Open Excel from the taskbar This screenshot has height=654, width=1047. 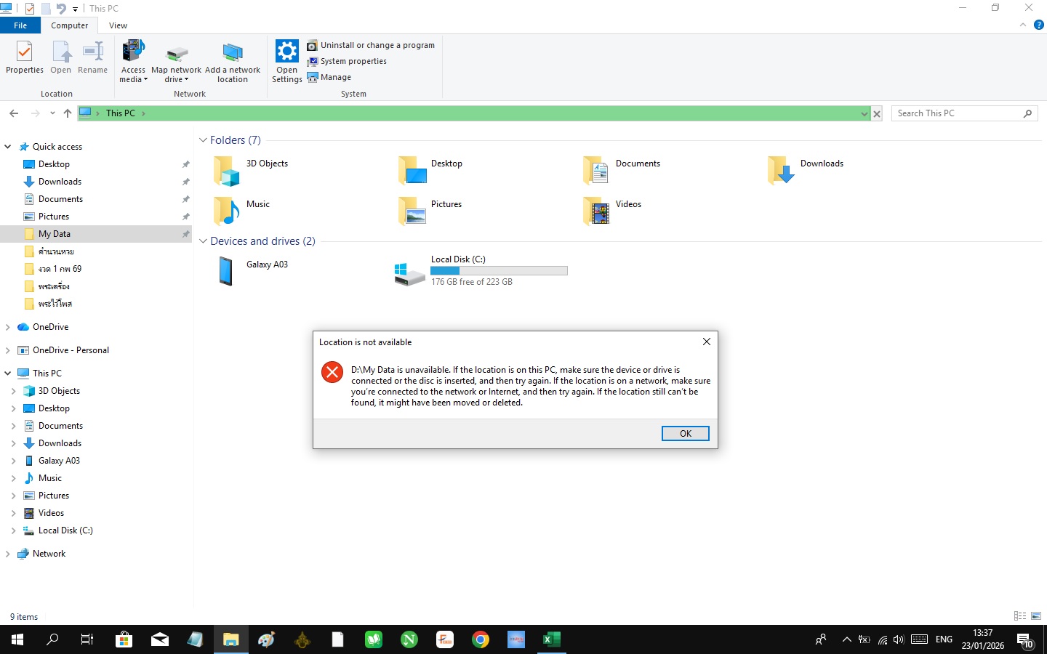point(552,639)
